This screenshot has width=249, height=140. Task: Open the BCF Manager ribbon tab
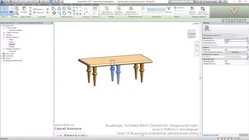point(77,5)
